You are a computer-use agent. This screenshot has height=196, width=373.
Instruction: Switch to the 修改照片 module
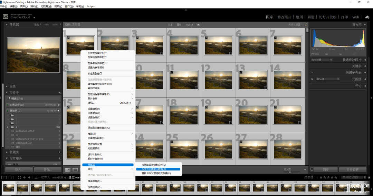284,17
